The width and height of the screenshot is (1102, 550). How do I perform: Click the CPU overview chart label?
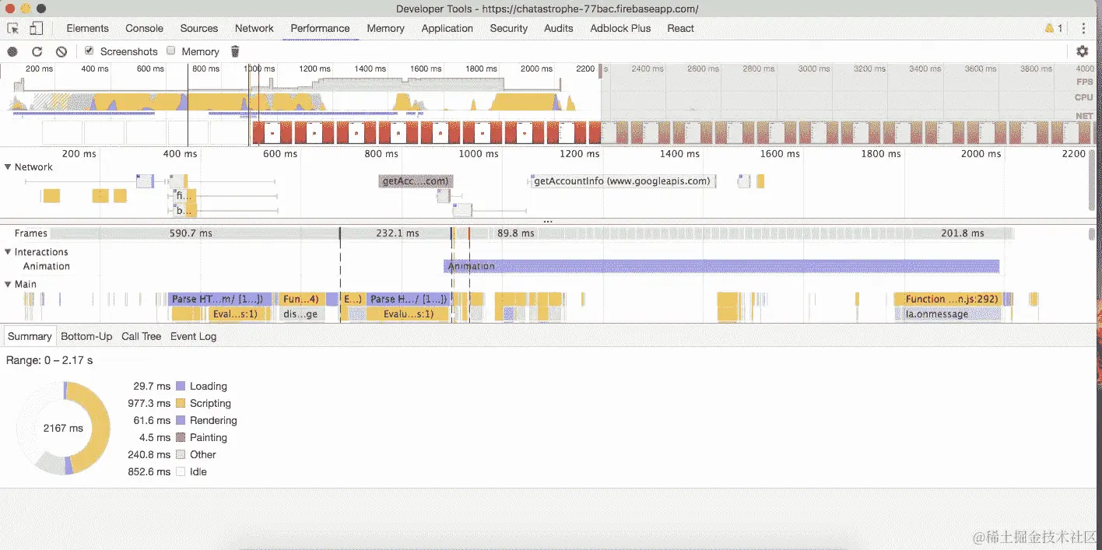tap(1083, 98)
